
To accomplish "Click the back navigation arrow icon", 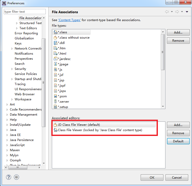I will (167, 12).
